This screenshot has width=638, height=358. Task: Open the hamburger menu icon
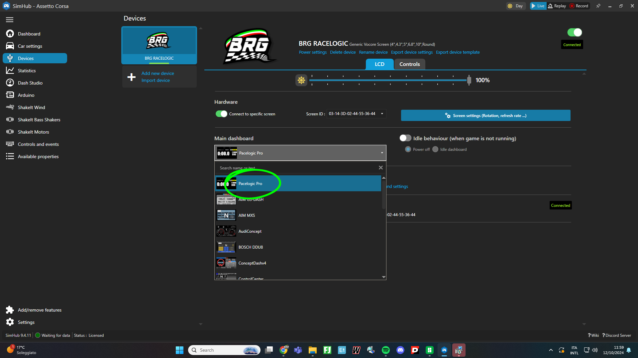(x=10, y=20)
